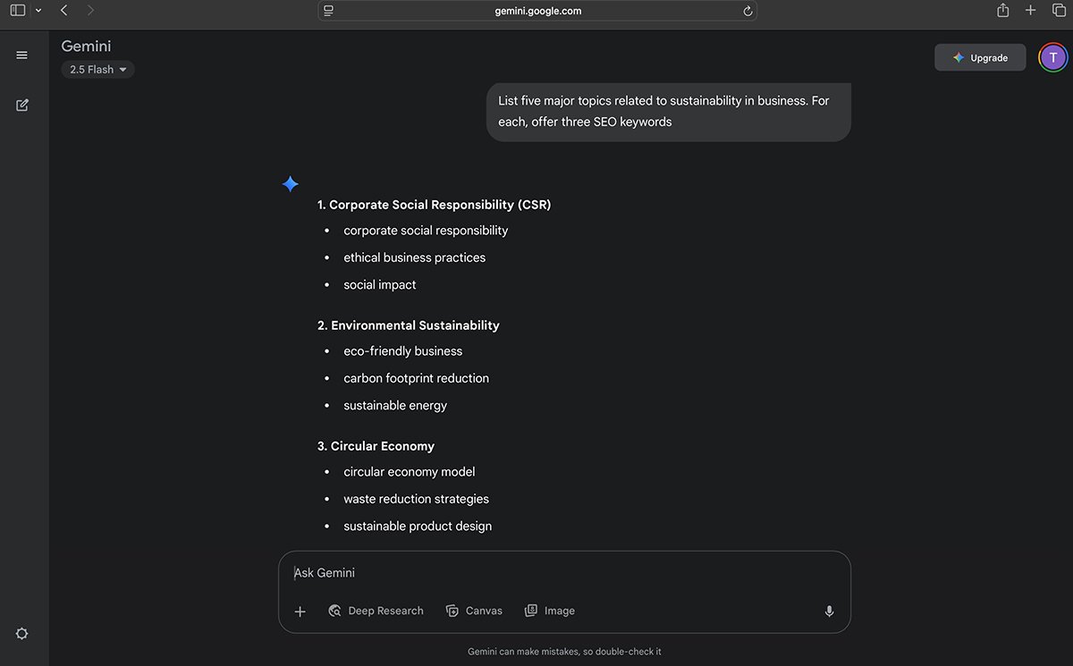Click the plus icon to attach files
The width and height of the screenshot is (1073, 666).
click(300, 611)
